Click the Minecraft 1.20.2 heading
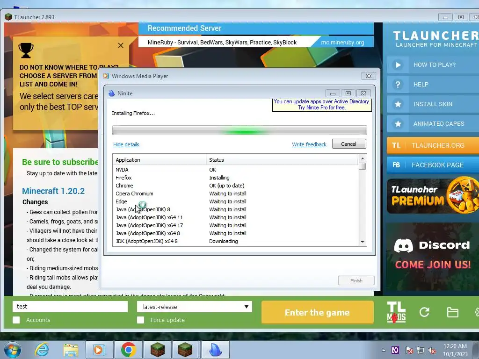This screenshot has height=359, width=479. click(53, 191)
